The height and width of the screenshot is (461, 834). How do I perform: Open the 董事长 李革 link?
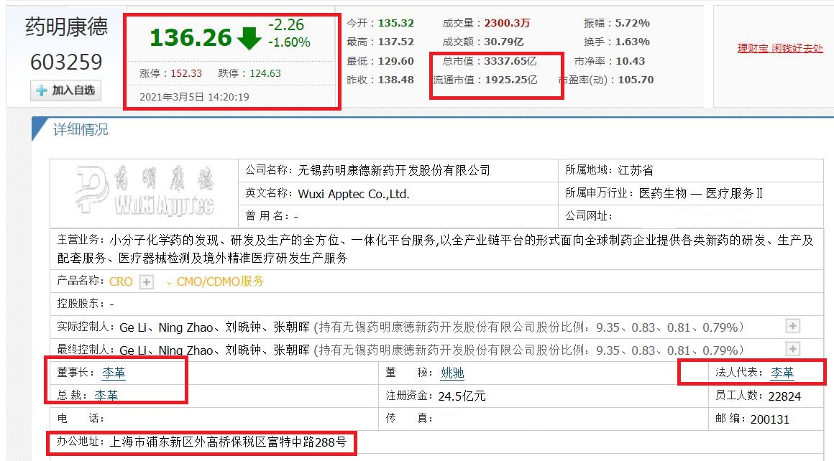coord(114,373)
